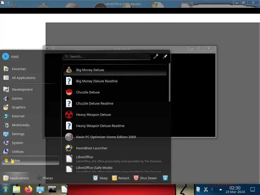
Task: Launch Heavy Weapon Deluxe
Action: [x=115, y=115]
